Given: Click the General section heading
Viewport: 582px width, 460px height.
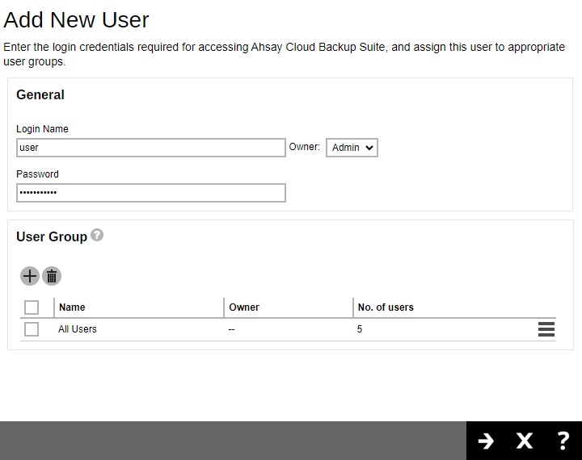Looking at the screenshot, I should (40, 95).
